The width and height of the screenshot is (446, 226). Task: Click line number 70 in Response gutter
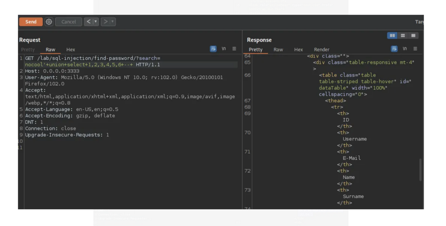click(248, 133)
